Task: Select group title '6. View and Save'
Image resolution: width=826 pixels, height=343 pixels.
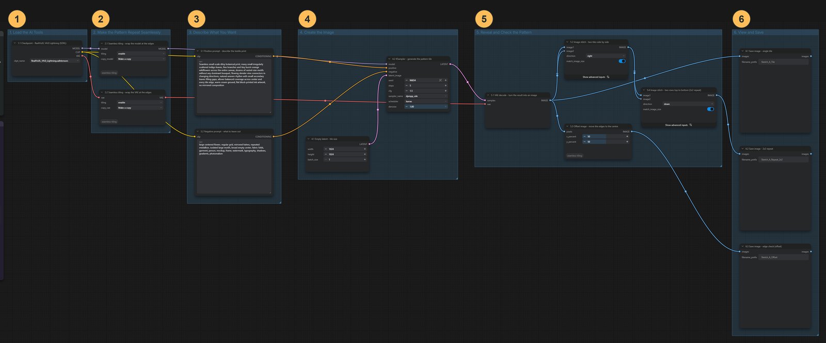Action: pos(750,32)
